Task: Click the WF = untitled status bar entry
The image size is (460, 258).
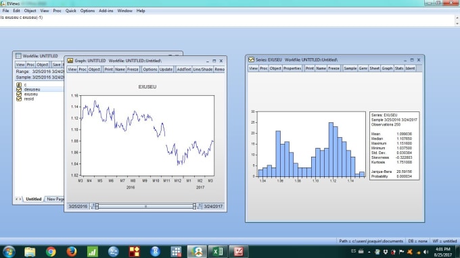Action: pyautogui.click(x=444, y=241)
